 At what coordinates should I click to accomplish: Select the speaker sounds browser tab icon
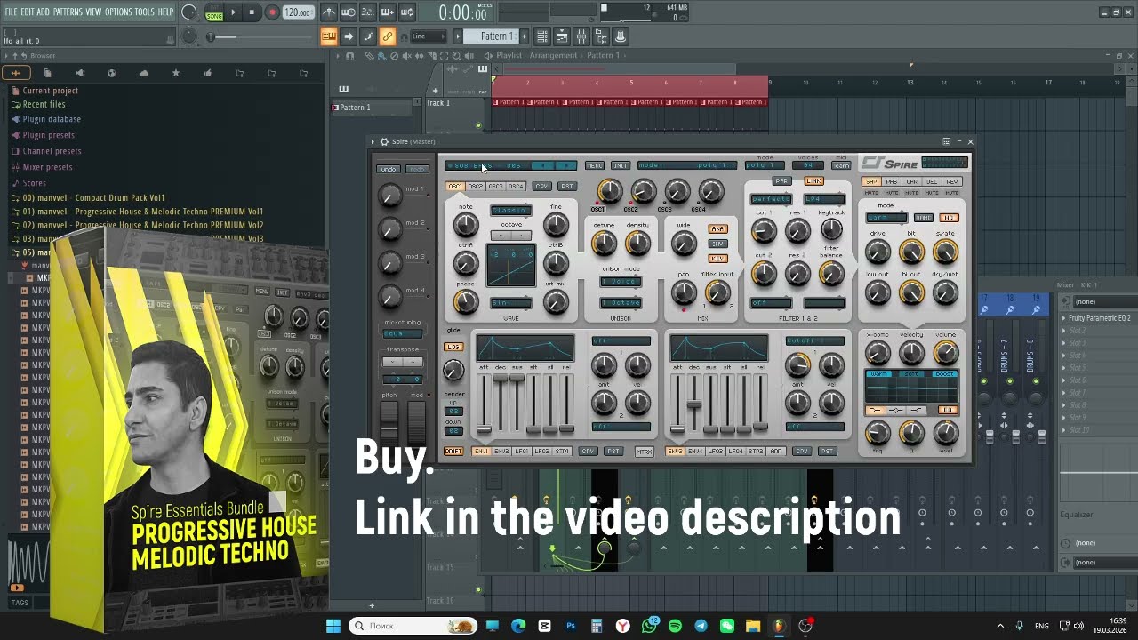coord(79,73)
